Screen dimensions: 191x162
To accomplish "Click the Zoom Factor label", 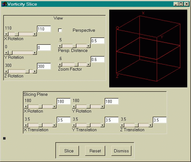I will 70,69.
